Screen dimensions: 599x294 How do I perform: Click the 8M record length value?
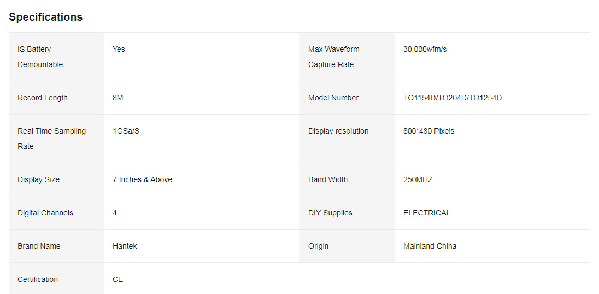118,98
